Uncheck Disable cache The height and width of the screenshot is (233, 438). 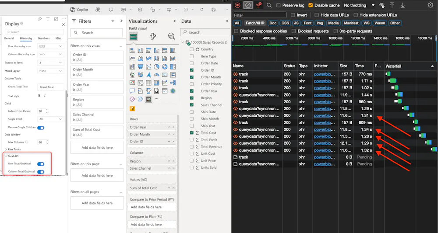click(x=311, y=5)
